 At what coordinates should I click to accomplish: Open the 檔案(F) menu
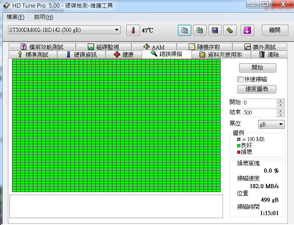[x=16, y=17]
